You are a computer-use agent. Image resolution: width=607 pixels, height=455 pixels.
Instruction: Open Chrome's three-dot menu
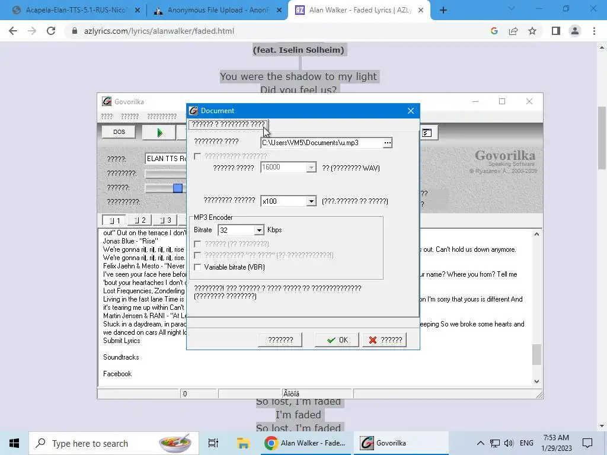(594, 31)
